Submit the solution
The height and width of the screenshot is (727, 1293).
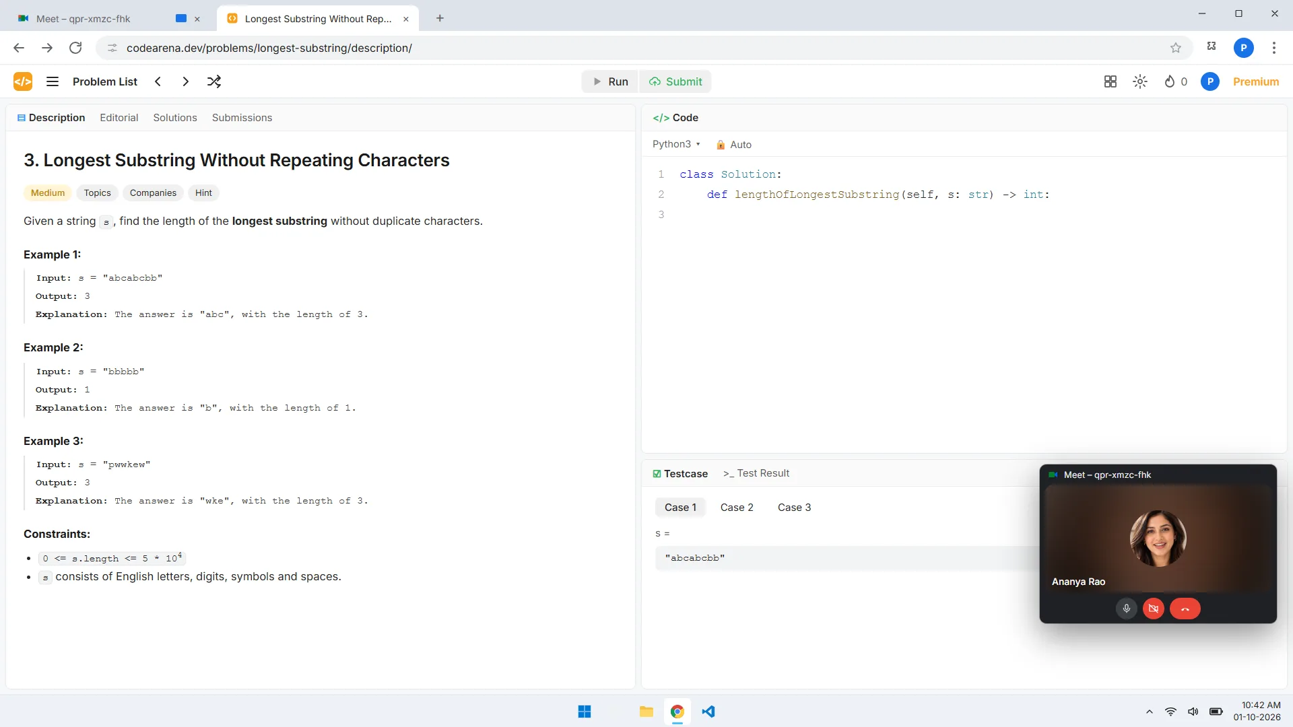[x=675, y=81]
